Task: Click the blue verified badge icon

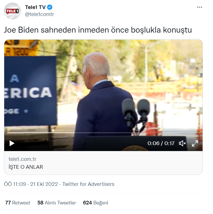Action: click(50, 7)
